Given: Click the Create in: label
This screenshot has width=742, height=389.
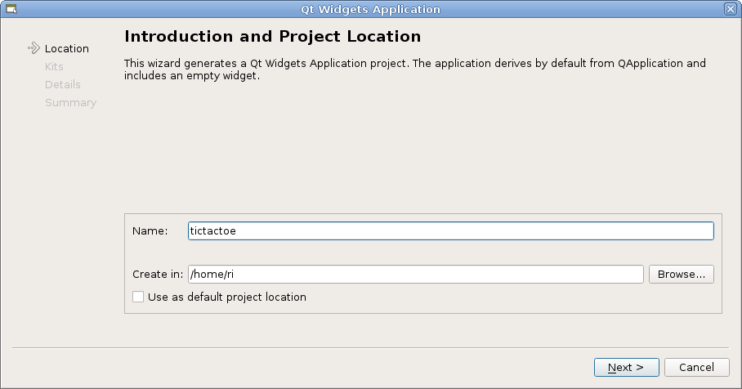Looking at the screenshot, I should pos(157,275).
